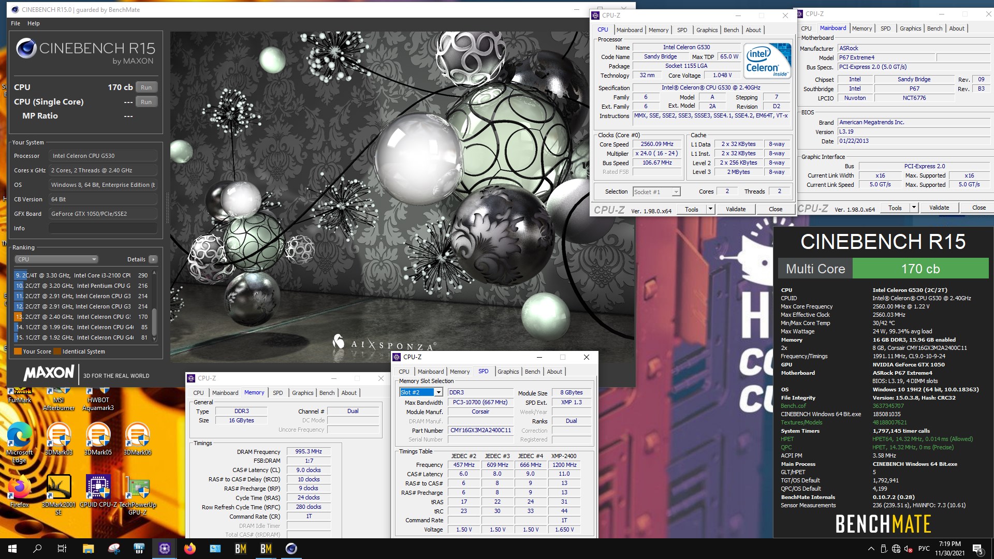
Task: Open the notification center icon
Action: tap(978, 549)
